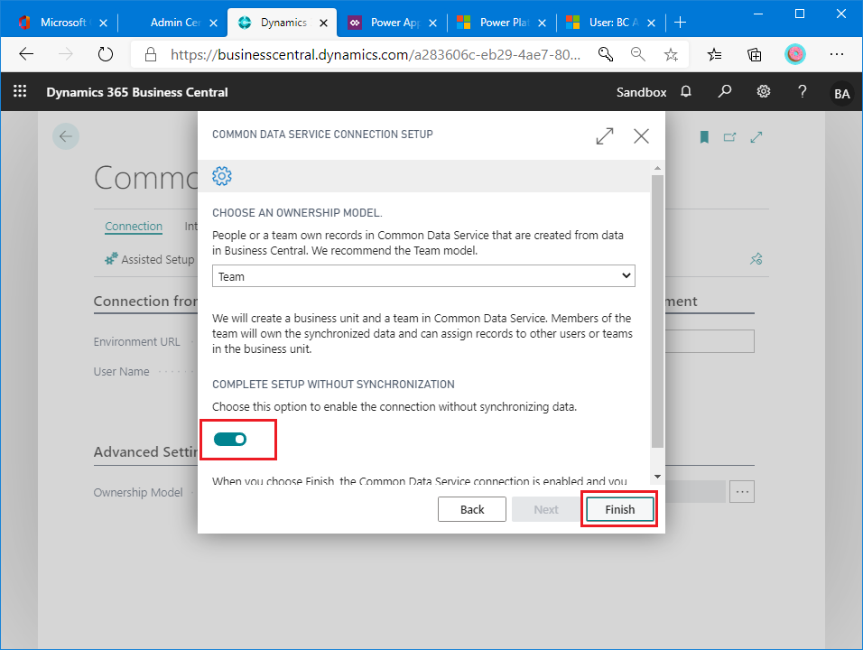Open the browser favorites list

pyautogui.click(x=714, y=54)
